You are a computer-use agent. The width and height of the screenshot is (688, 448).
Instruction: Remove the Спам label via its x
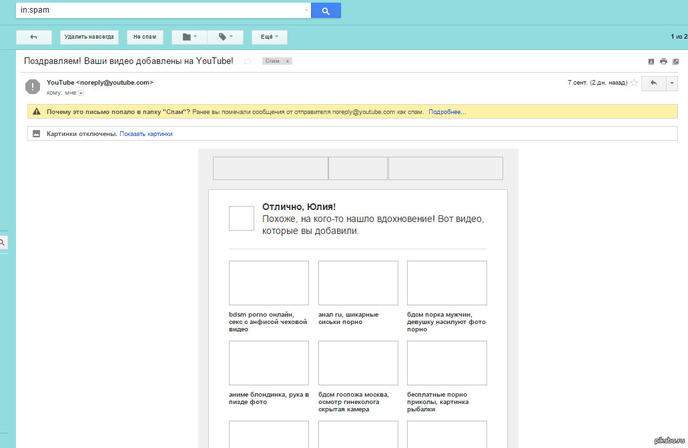tap(288, 61)
